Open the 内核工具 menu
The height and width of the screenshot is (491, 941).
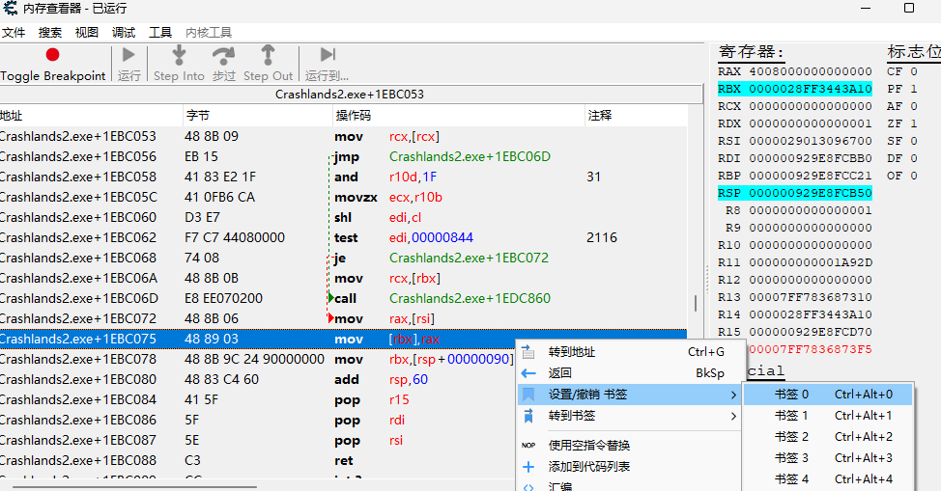[209, 33]
